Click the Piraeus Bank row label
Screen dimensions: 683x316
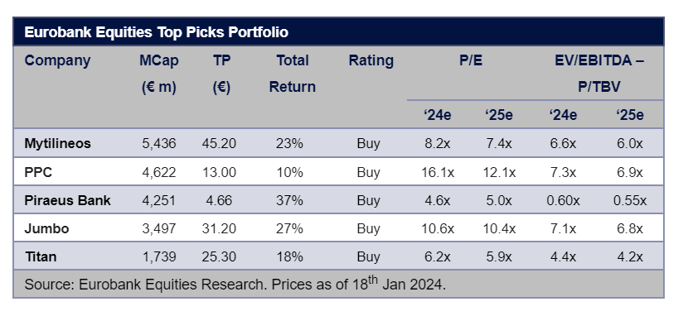[x=67, y=200]
